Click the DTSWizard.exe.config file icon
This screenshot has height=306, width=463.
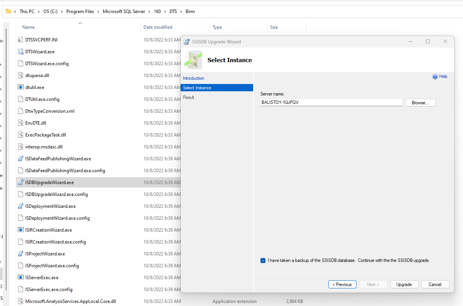(x=21, y=63)
